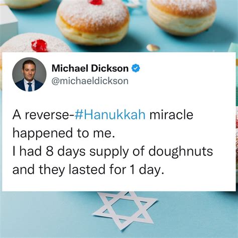
Task: Open Michael Dickson's profile photo
Action: coord(29,74)
